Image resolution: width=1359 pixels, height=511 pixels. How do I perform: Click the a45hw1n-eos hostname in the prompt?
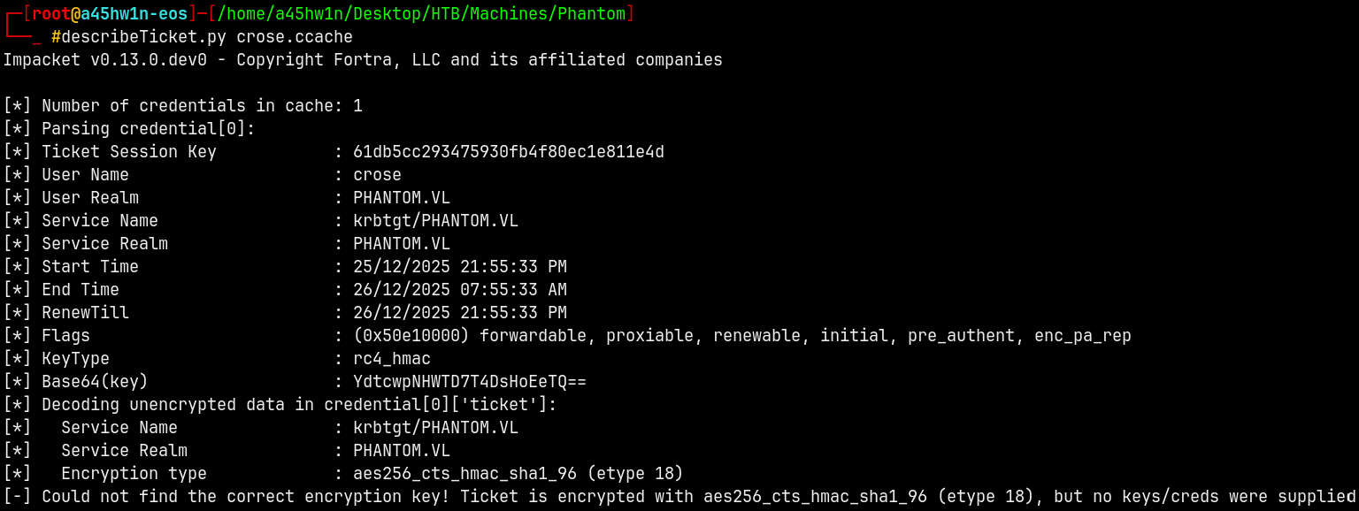[x=134, y=13]
